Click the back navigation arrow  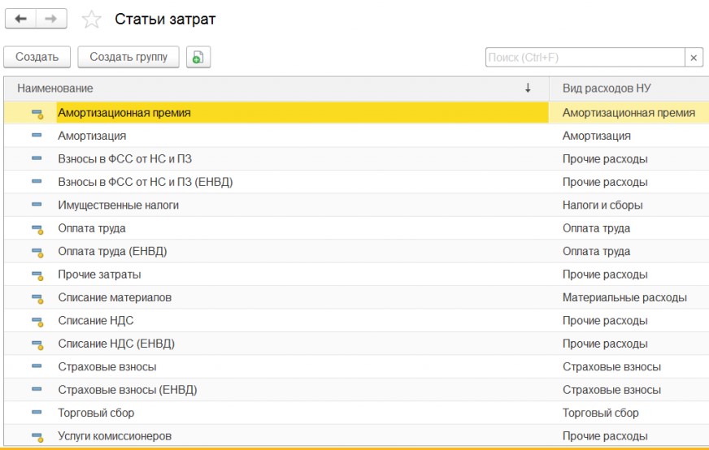[22, 19]
